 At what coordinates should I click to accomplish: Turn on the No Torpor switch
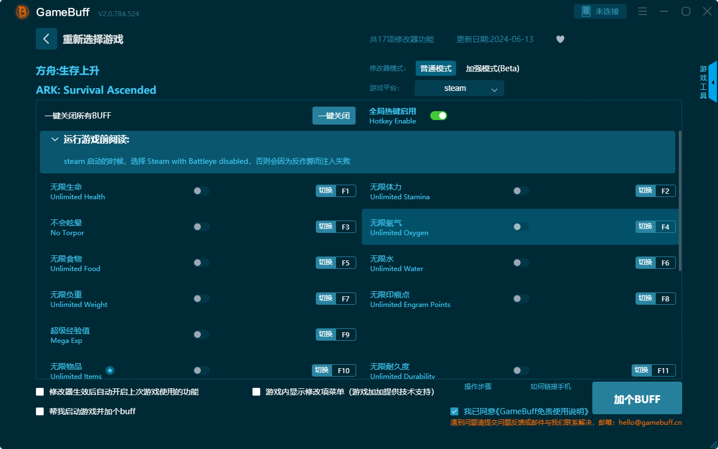point(201,227)
